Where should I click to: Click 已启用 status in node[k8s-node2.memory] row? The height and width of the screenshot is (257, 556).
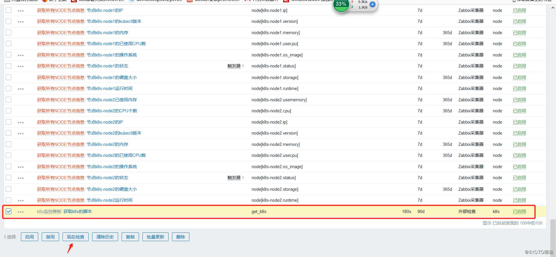tap(520, 144)
